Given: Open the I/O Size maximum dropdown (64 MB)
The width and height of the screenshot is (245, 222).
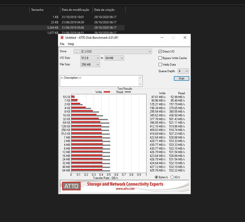Looking at the screenshot, I should point(114,58).
